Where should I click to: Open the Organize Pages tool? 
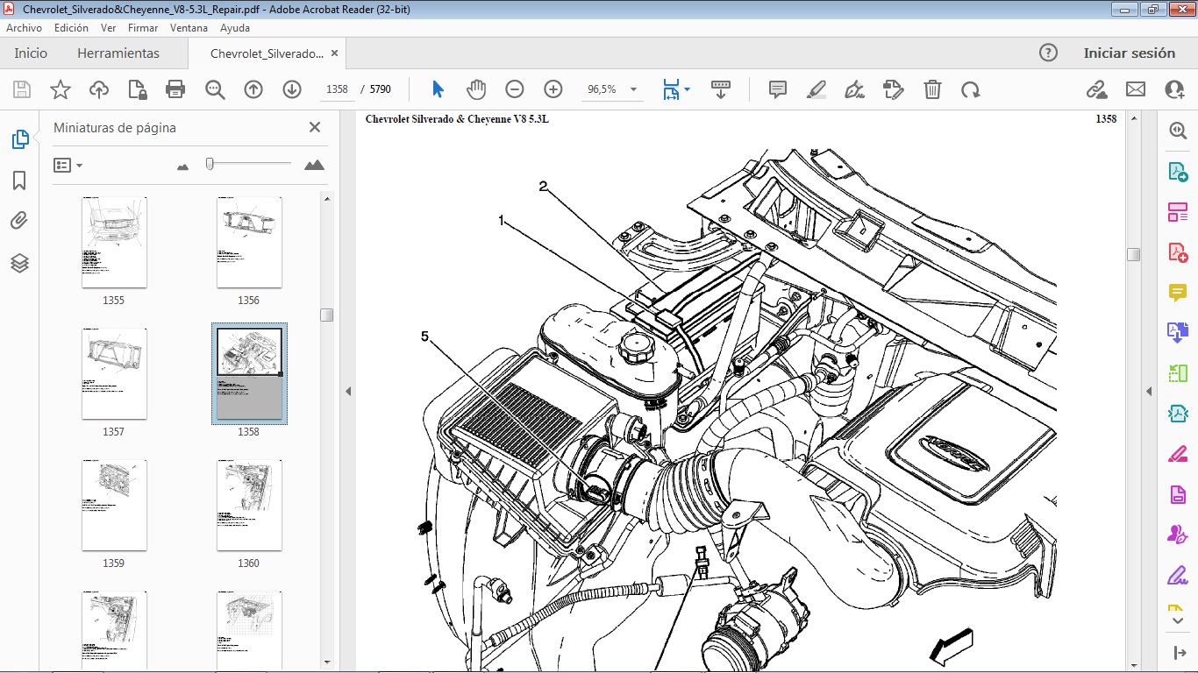[x=1178, y=211]
